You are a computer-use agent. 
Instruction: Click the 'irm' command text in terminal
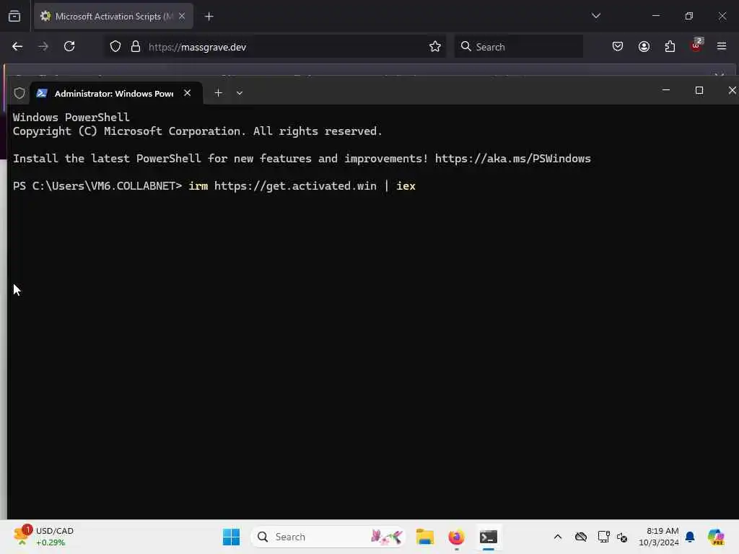(x=198, y=186)
